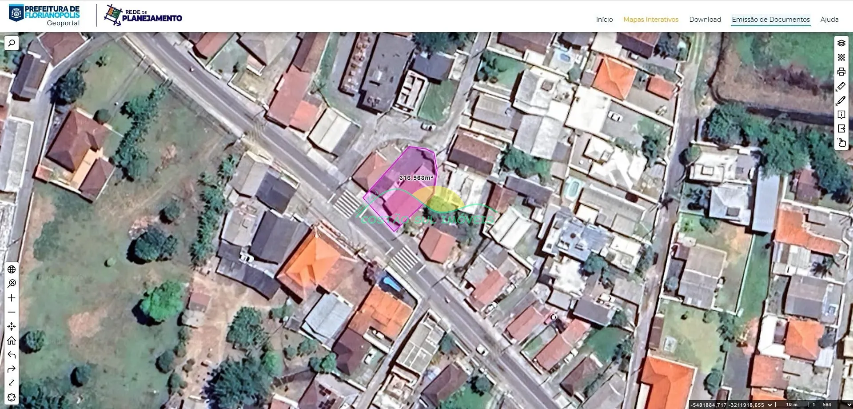Open Emissão de Documentos tab
853x409 pixels.
tap(770, 20)
